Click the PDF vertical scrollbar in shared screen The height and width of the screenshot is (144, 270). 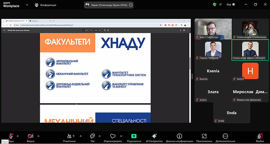coord(190,64)
